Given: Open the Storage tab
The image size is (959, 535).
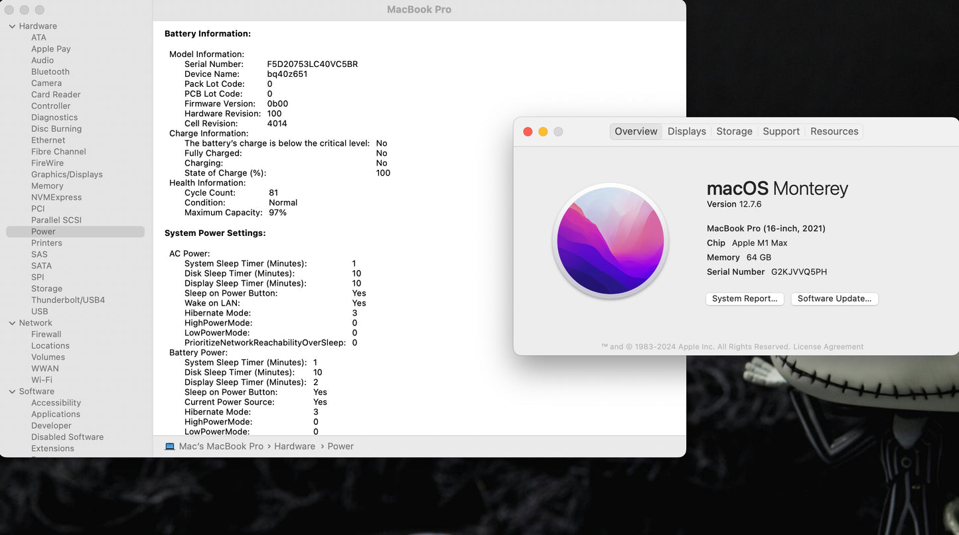Looking at the screenshot, I should pyautogui.click(x=734, y=131).
